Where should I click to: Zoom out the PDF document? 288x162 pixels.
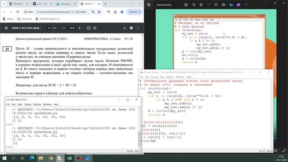(x=63, y=28)
